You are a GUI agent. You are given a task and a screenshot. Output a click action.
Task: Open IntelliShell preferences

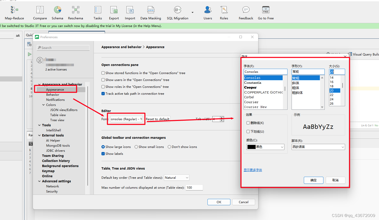point(54,130)
